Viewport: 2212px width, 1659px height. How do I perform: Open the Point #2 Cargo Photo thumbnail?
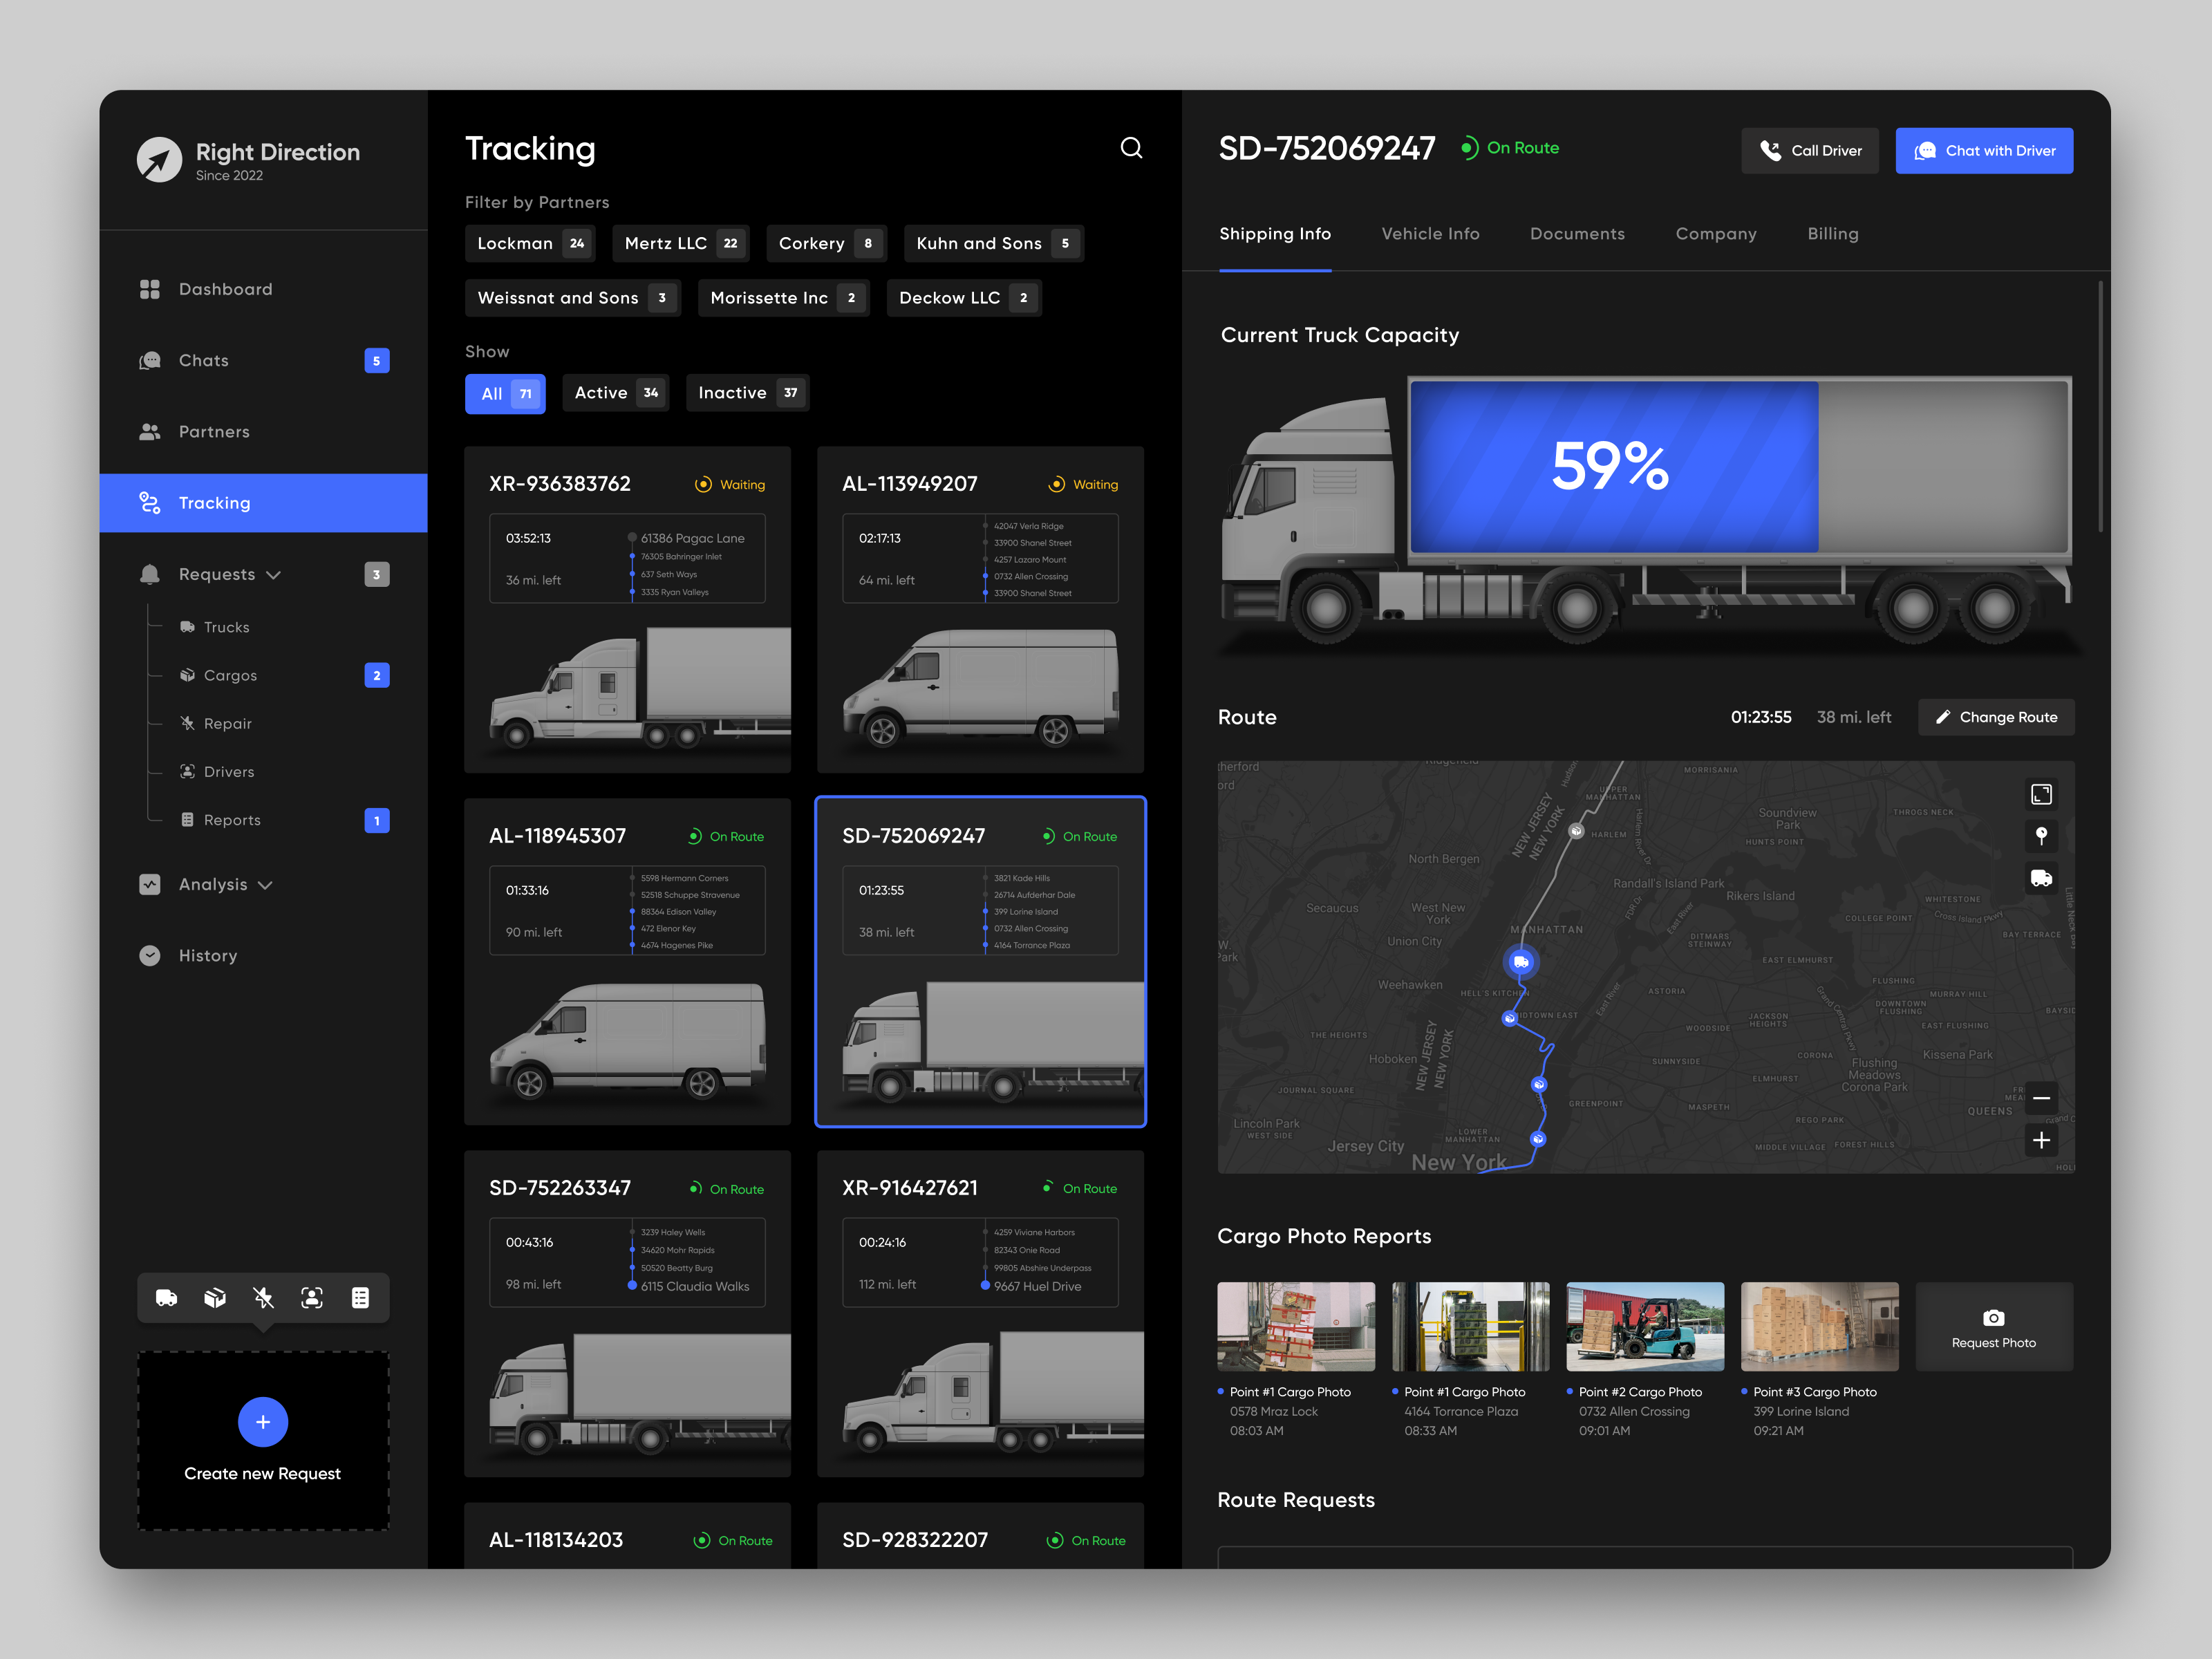pyautogui.click(x=1645, y=1326)
